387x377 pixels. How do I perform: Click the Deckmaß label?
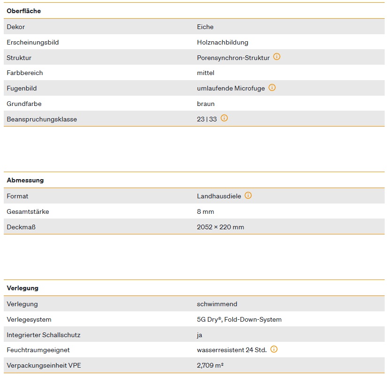pyautogui.click(x=21, y=227)
